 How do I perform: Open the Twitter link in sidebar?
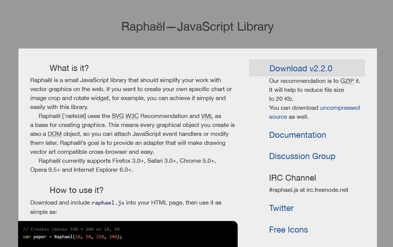[x=281, y=208]
